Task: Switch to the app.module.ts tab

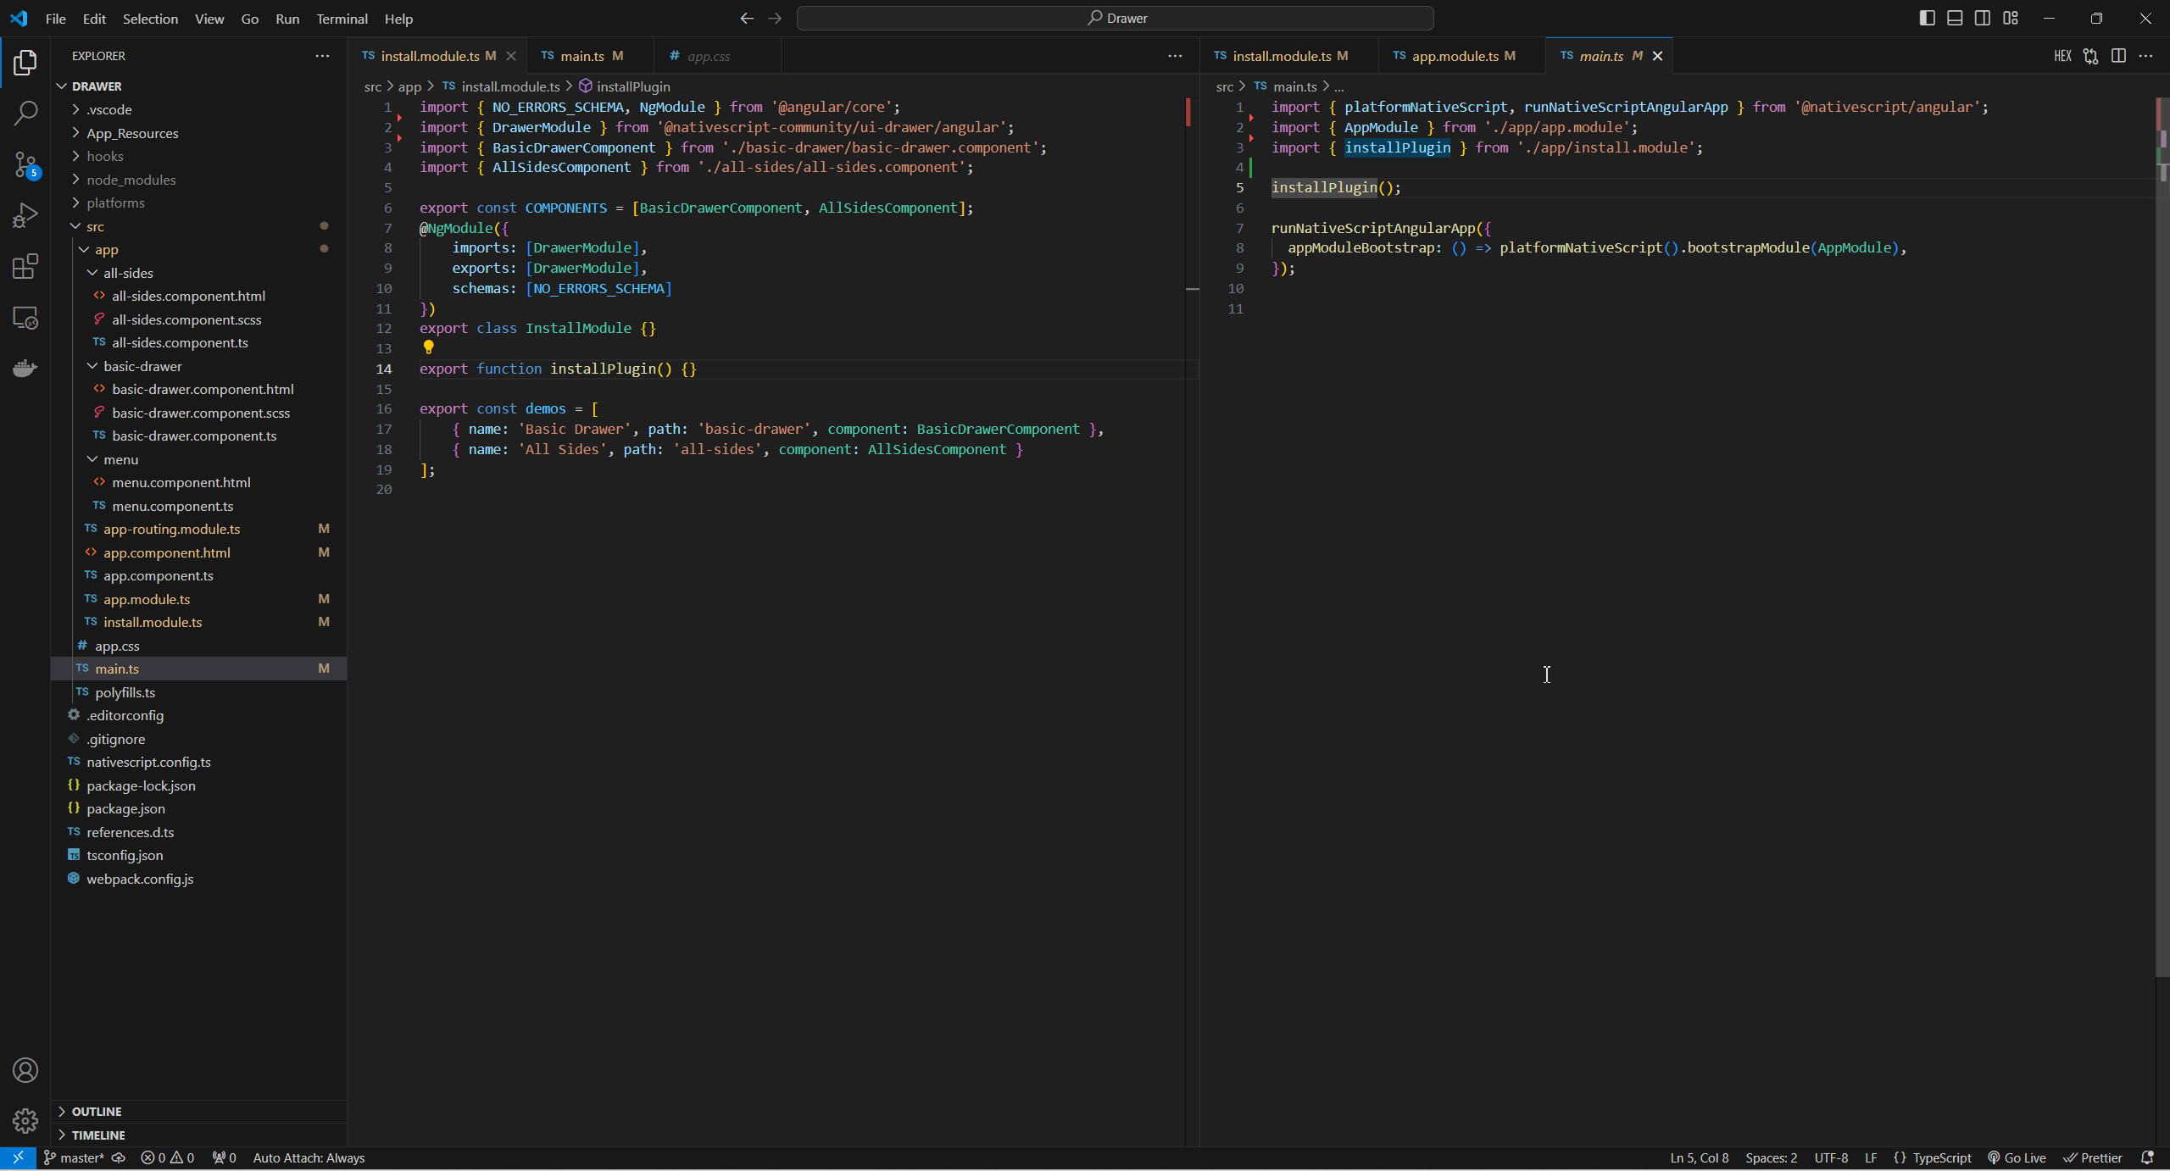Action: [1455, 56]
